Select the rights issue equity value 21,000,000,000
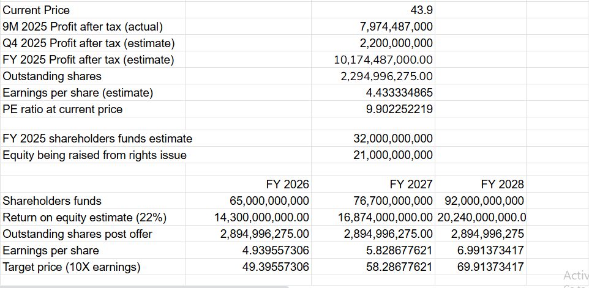 point(393,155)
